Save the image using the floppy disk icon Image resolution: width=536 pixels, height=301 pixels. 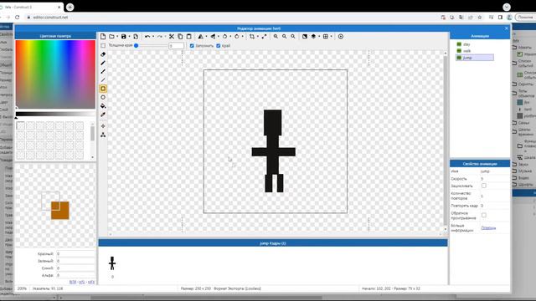pyautogui.click(x=124, y=36)
